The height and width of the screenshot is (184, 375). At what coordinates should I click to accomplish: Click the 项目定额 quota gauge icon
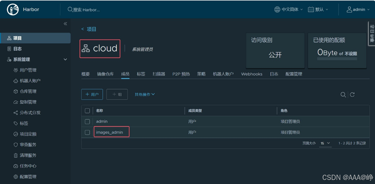16,134
